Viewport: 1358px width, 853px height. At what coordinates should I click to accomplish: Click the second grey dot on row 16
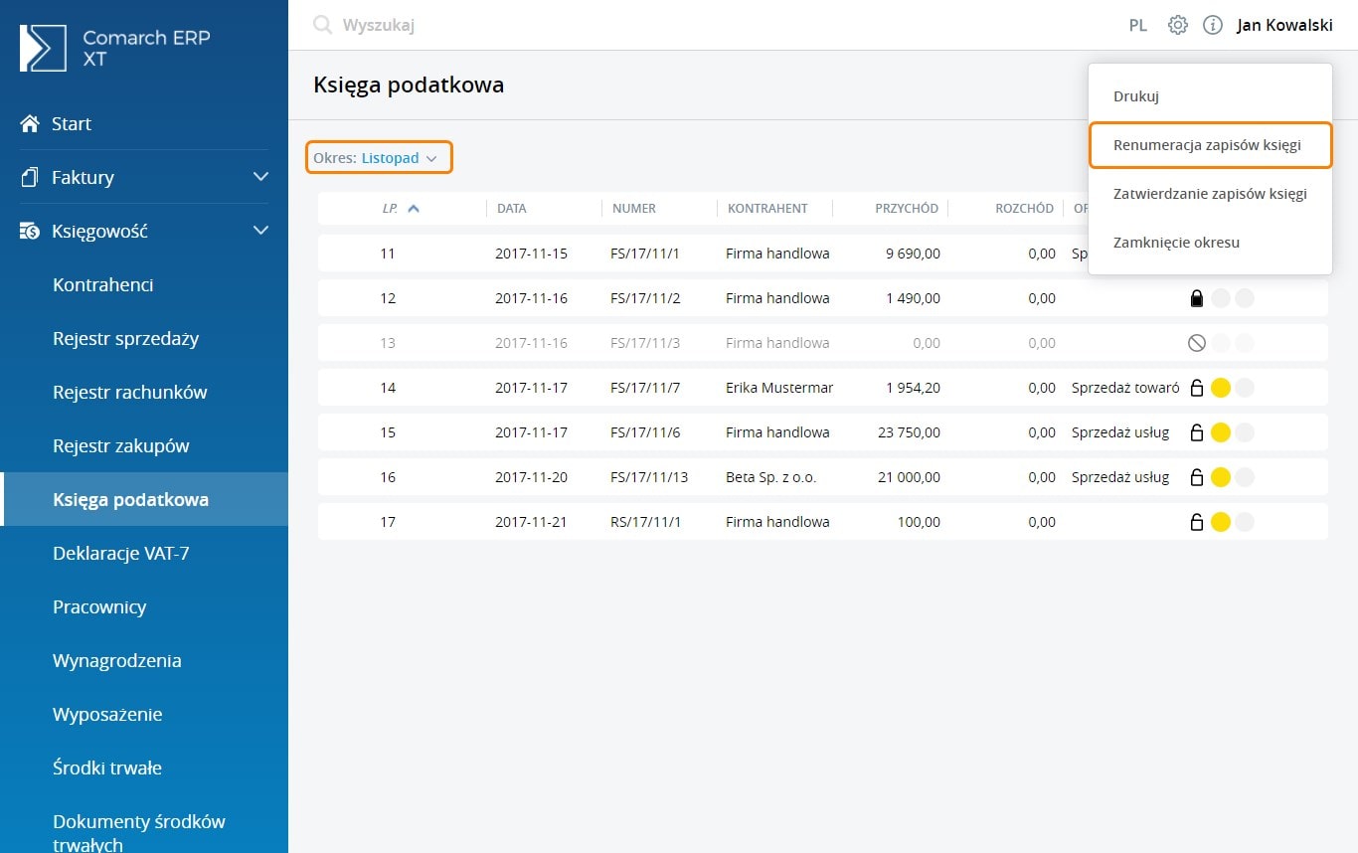click(x=1245, y=477)
